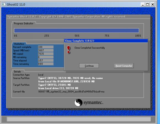This screenshot has width=160, height=124.
Task: Click the Current file name 90007 entry
Action: (71, 91)
